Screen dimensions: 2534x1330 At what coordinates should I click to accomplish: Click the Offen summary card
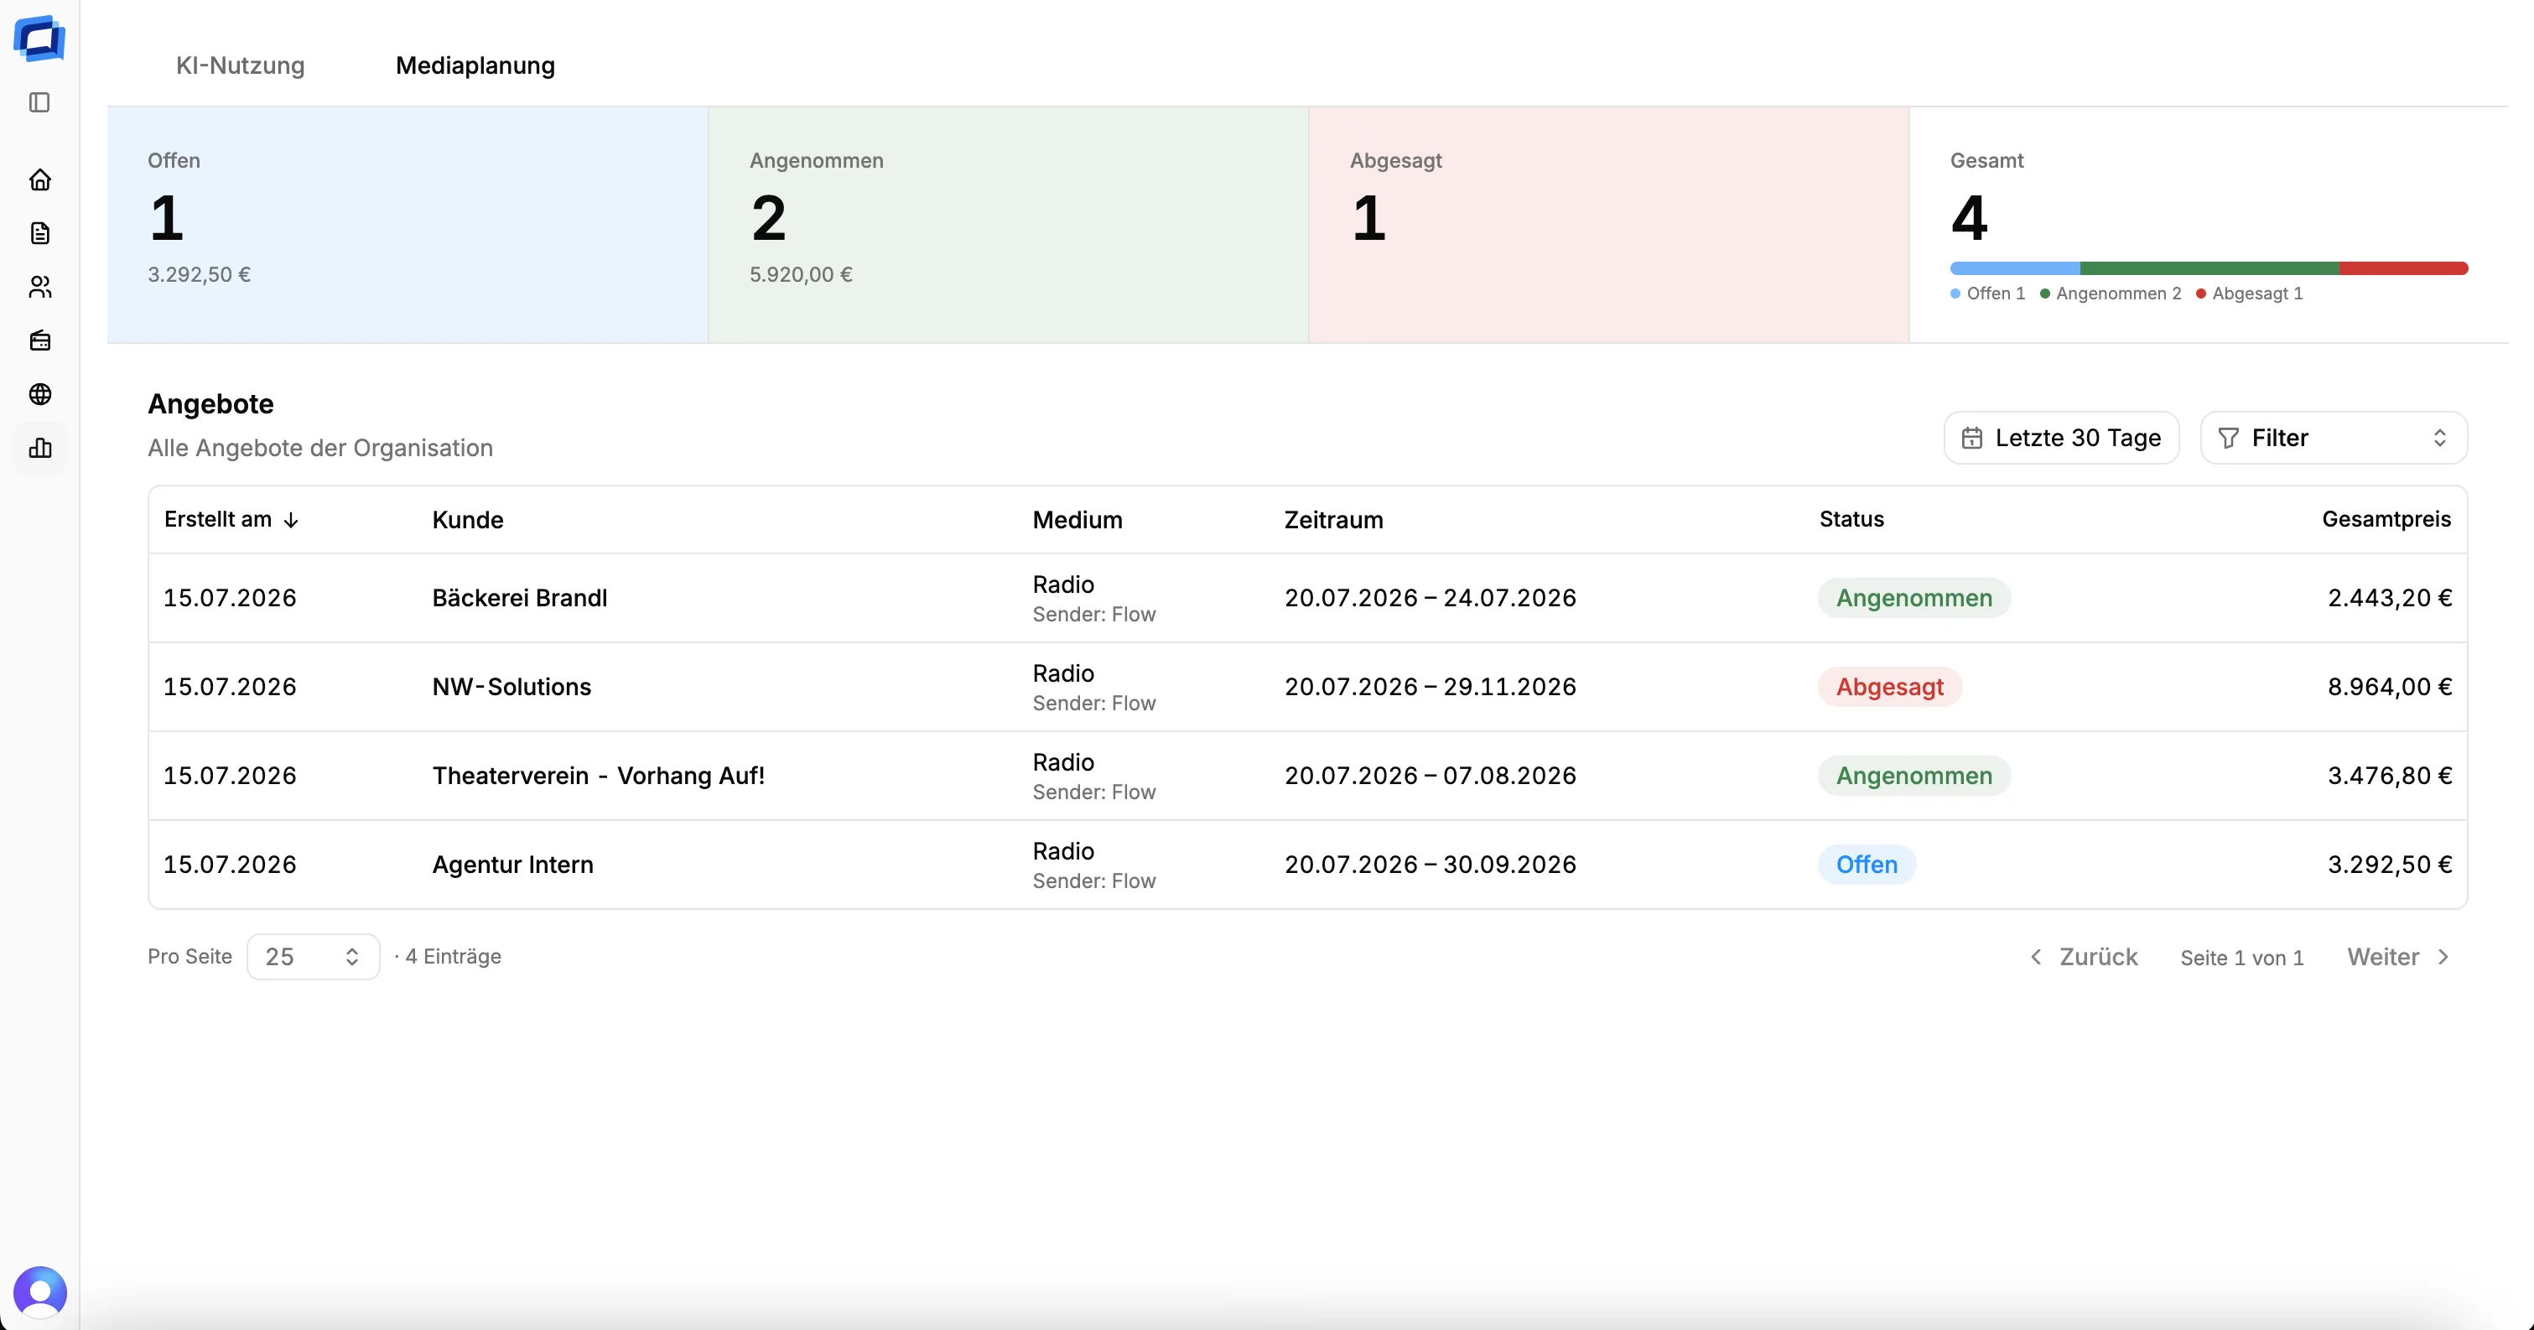point(408,224)
